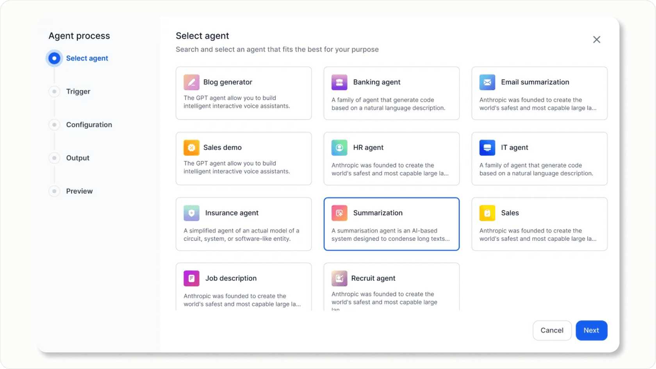The width and height of the screenshot is (656, 369).
Task: Select the yellow Sales clipboard icon
Action: tap(487, 213)
